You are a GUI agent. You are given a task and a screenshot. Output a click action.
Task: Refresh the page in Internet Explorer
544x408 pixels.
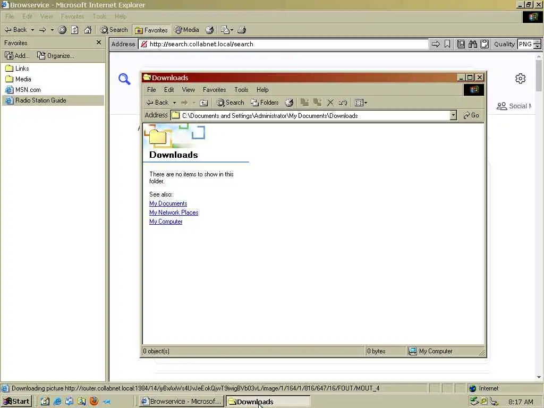[75, 30]
